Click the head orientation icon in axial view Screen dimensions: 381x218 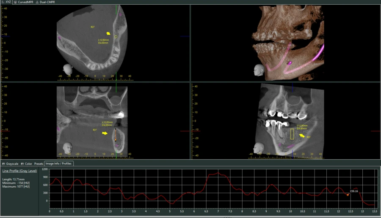(67, 69)
